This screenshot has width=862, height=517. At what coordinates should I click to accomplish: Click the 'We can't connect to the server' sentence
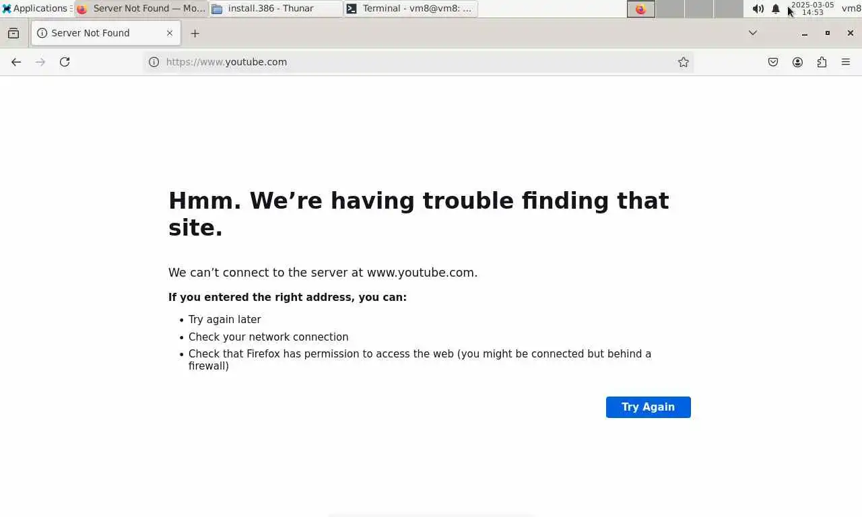click(323, 273)
